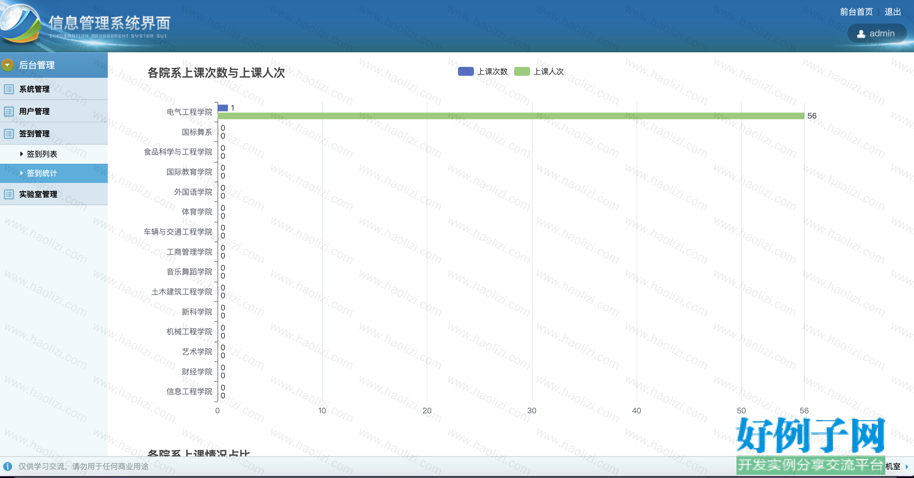Click the arrow next to 机室
The image size is (914, 478).
pos(907,467)
